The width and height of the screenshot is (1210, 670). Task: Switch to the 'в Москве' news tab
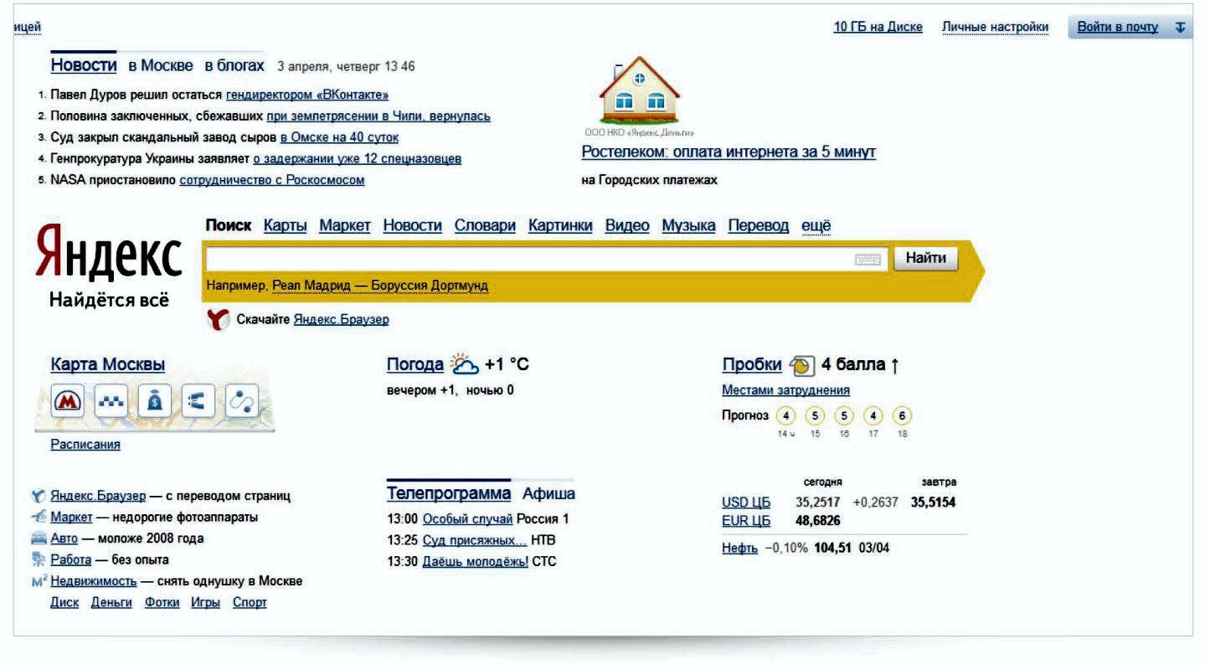point(161,65)
